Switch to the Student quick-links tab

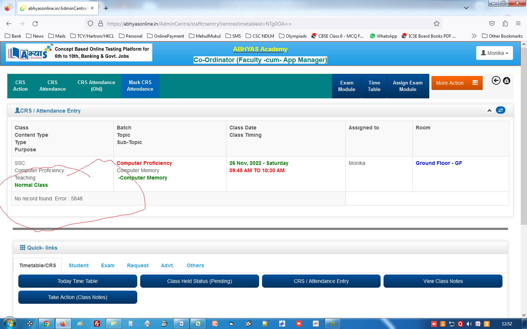click(x=79, y=265)
